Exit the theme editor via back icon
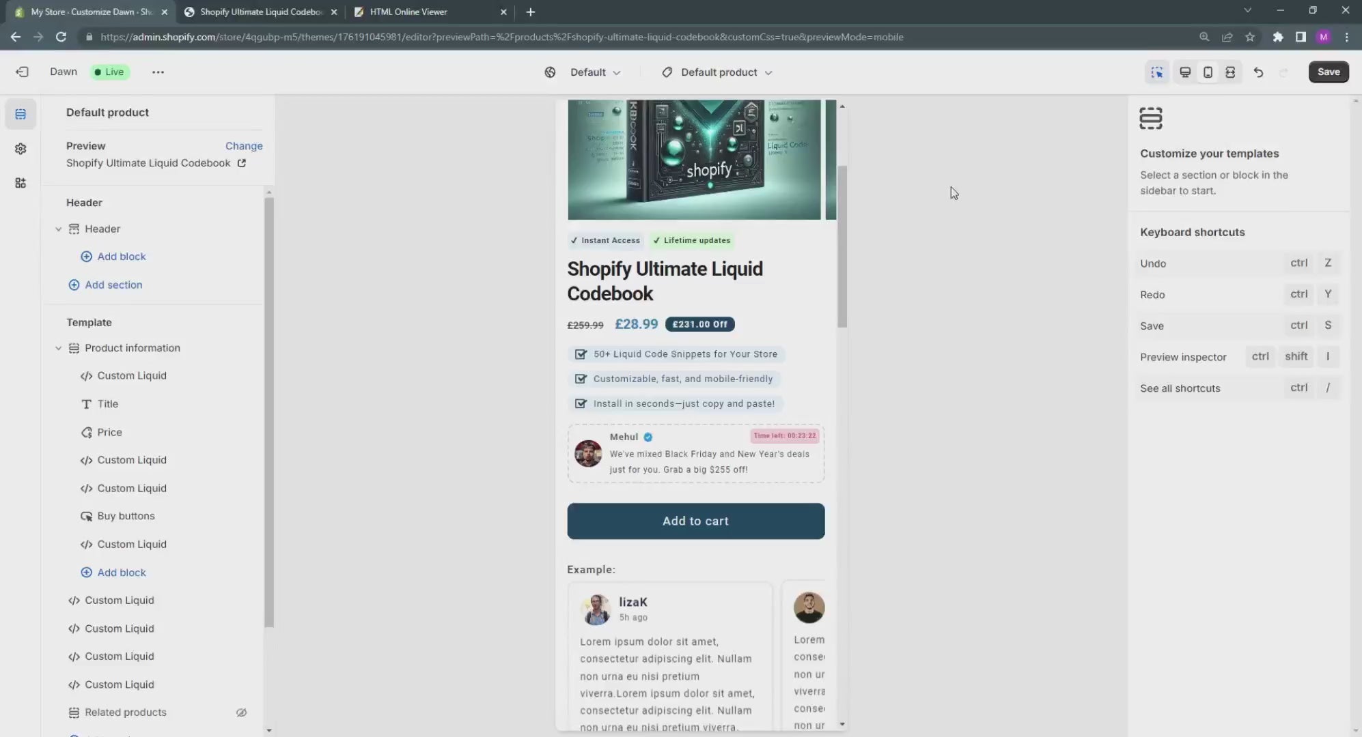1362x737 pixels. (x=23, y=72)
